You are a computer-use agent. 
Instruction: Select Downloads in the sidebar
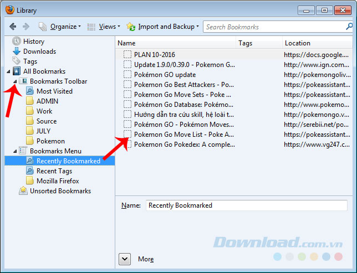(39, 51)
